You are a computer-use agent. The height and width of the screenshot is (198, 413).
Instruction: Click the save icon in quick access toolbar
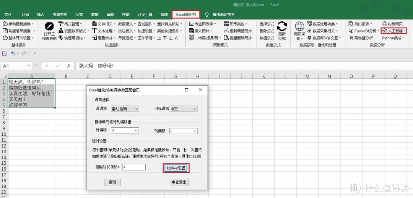[5, 54]
